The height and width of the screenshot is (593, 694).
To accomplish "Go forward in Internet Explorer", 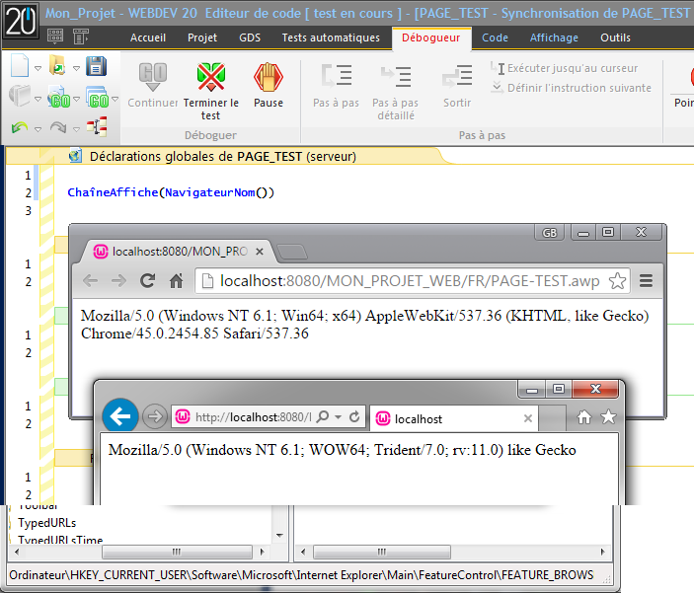I will pyautogui.click(x=155, y=416).
